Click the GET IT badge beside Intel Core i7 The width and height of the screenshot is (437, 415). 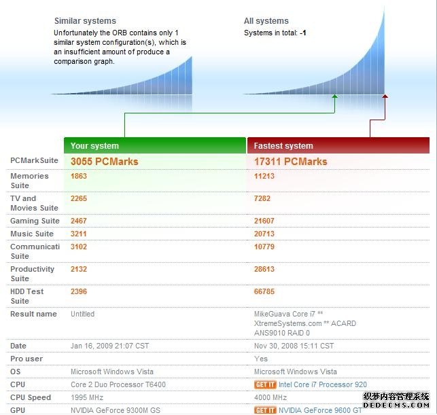(x=265, y=384)
